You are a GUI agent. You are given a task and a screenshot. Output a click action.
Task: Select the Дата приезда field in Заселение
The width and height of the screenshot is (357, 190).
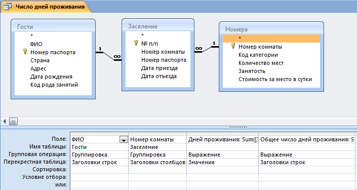[x=160, y=68]
